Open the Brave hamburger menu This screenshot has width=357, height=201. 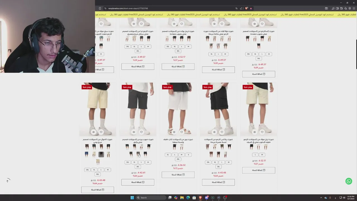coord(354,8)
